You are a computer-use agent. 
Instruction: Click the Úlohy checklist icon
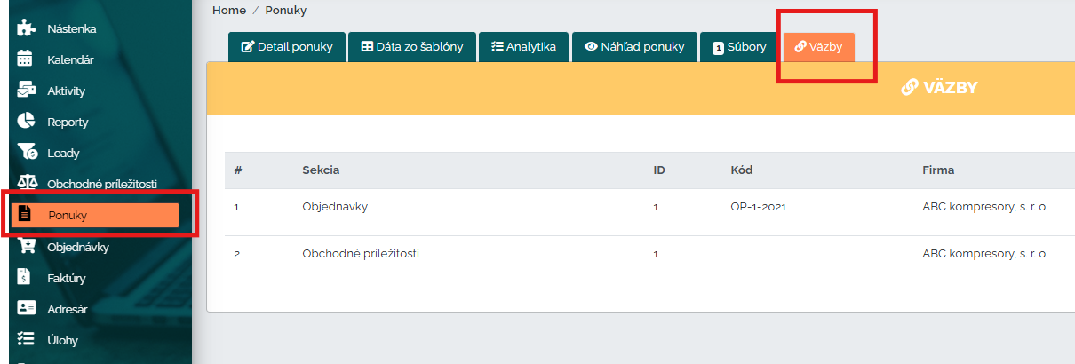point(26,340)
